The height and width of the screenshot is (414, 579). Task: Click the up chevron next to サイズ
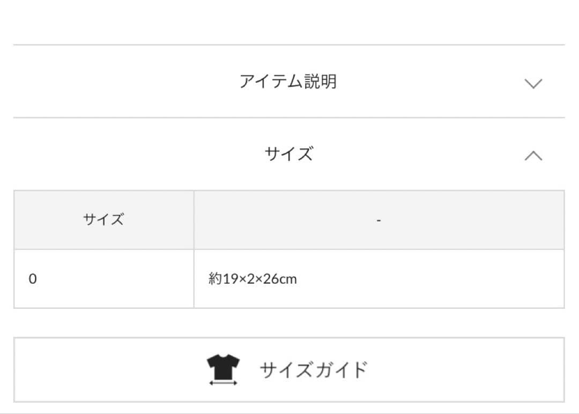(x=532, y=156)
